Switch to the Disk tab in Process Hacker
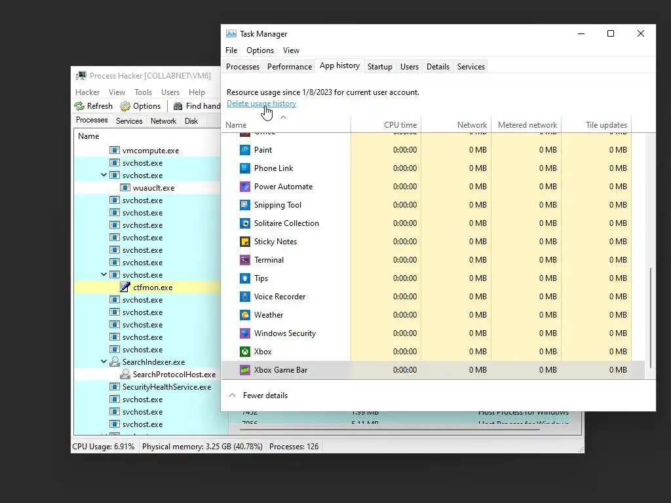The image size is (671, 503). (191, 121)
